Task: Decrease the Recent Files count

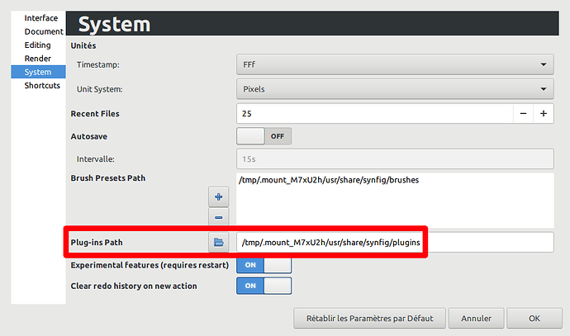Action: click(x=523, y=113)
